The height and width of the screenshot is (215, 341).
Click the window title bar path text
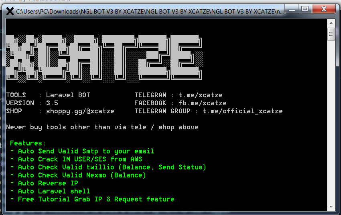[148, 12]
